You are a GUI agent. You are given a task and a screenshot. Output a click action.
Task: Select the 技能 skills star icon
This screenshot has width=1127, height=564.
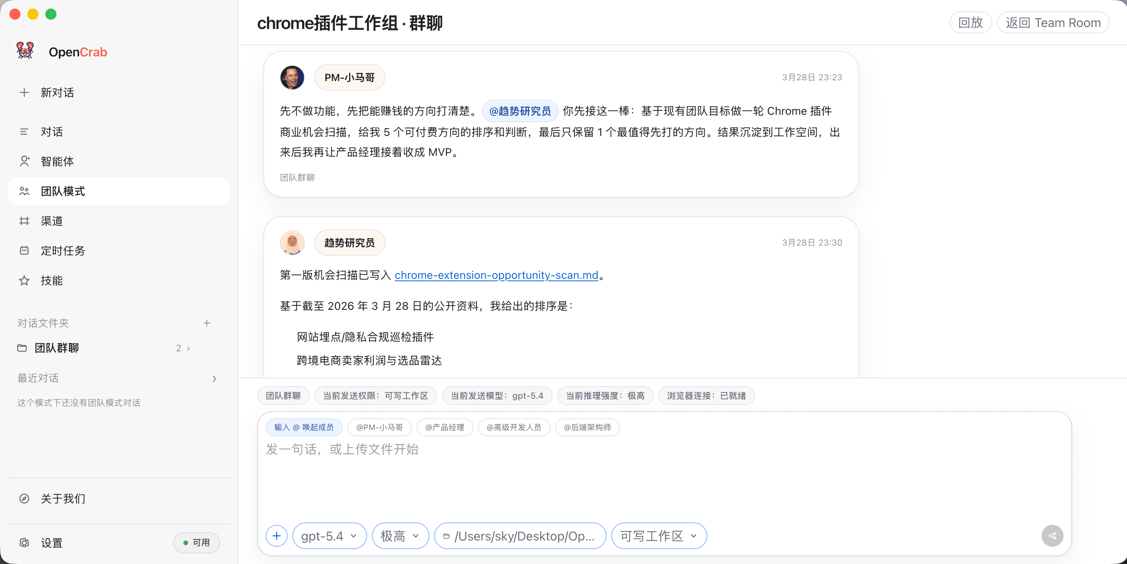tap(24, 280)
